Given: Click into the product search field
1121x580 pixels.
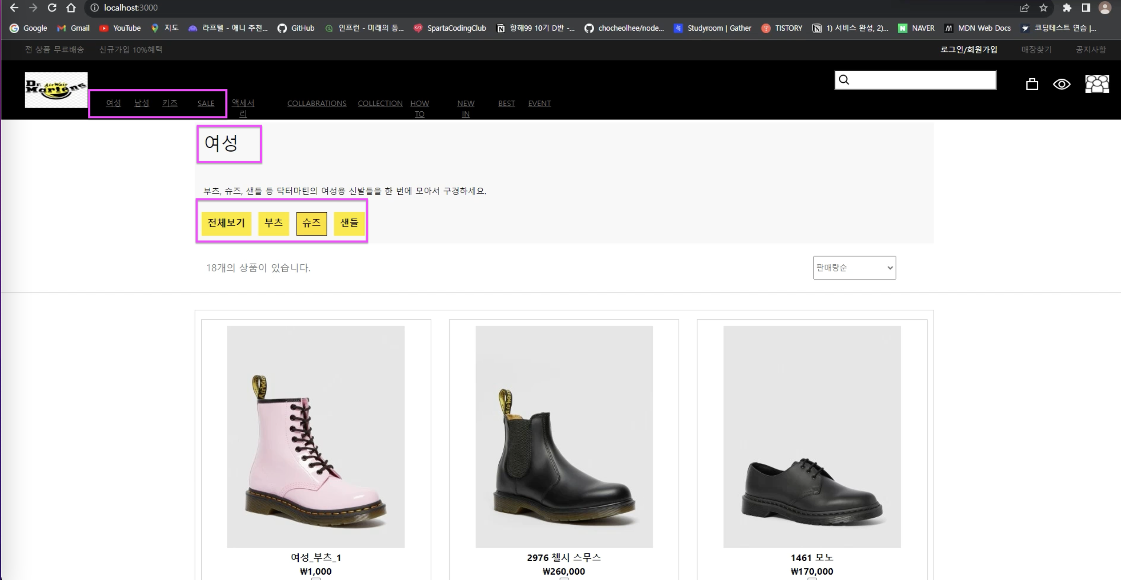Looking at the screenshot, I should [923, 80].
